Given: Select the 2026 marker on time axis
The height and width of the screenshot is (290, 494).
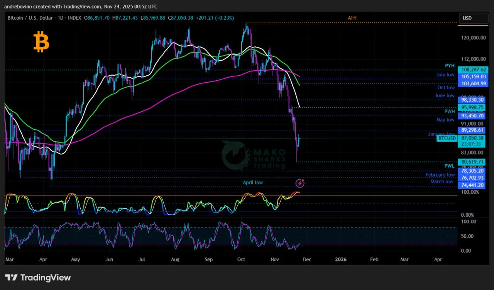Looking at the screenshot, I should pos(341,259).
